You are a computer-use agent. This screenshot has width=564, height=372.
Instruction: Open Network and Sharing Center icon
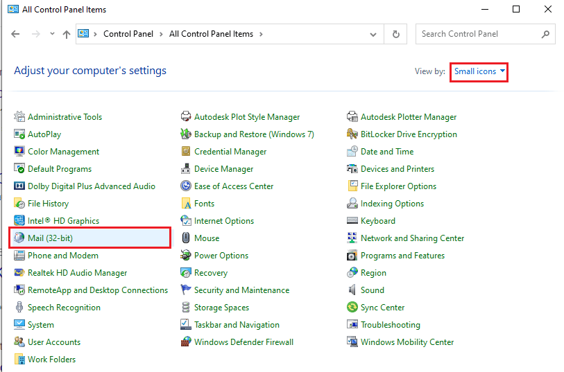[x=352, y=238]
